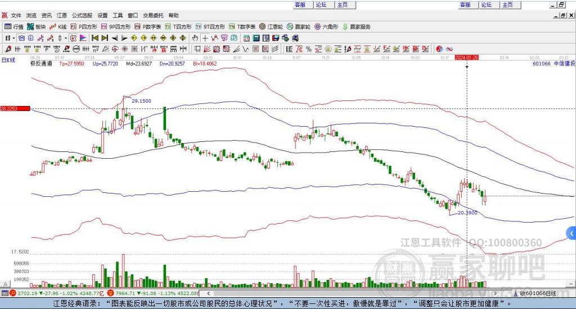The height and width of the screenshot is (309, 576).
Task: Open the 9T四方形 tool
Action: click(210, 27)
